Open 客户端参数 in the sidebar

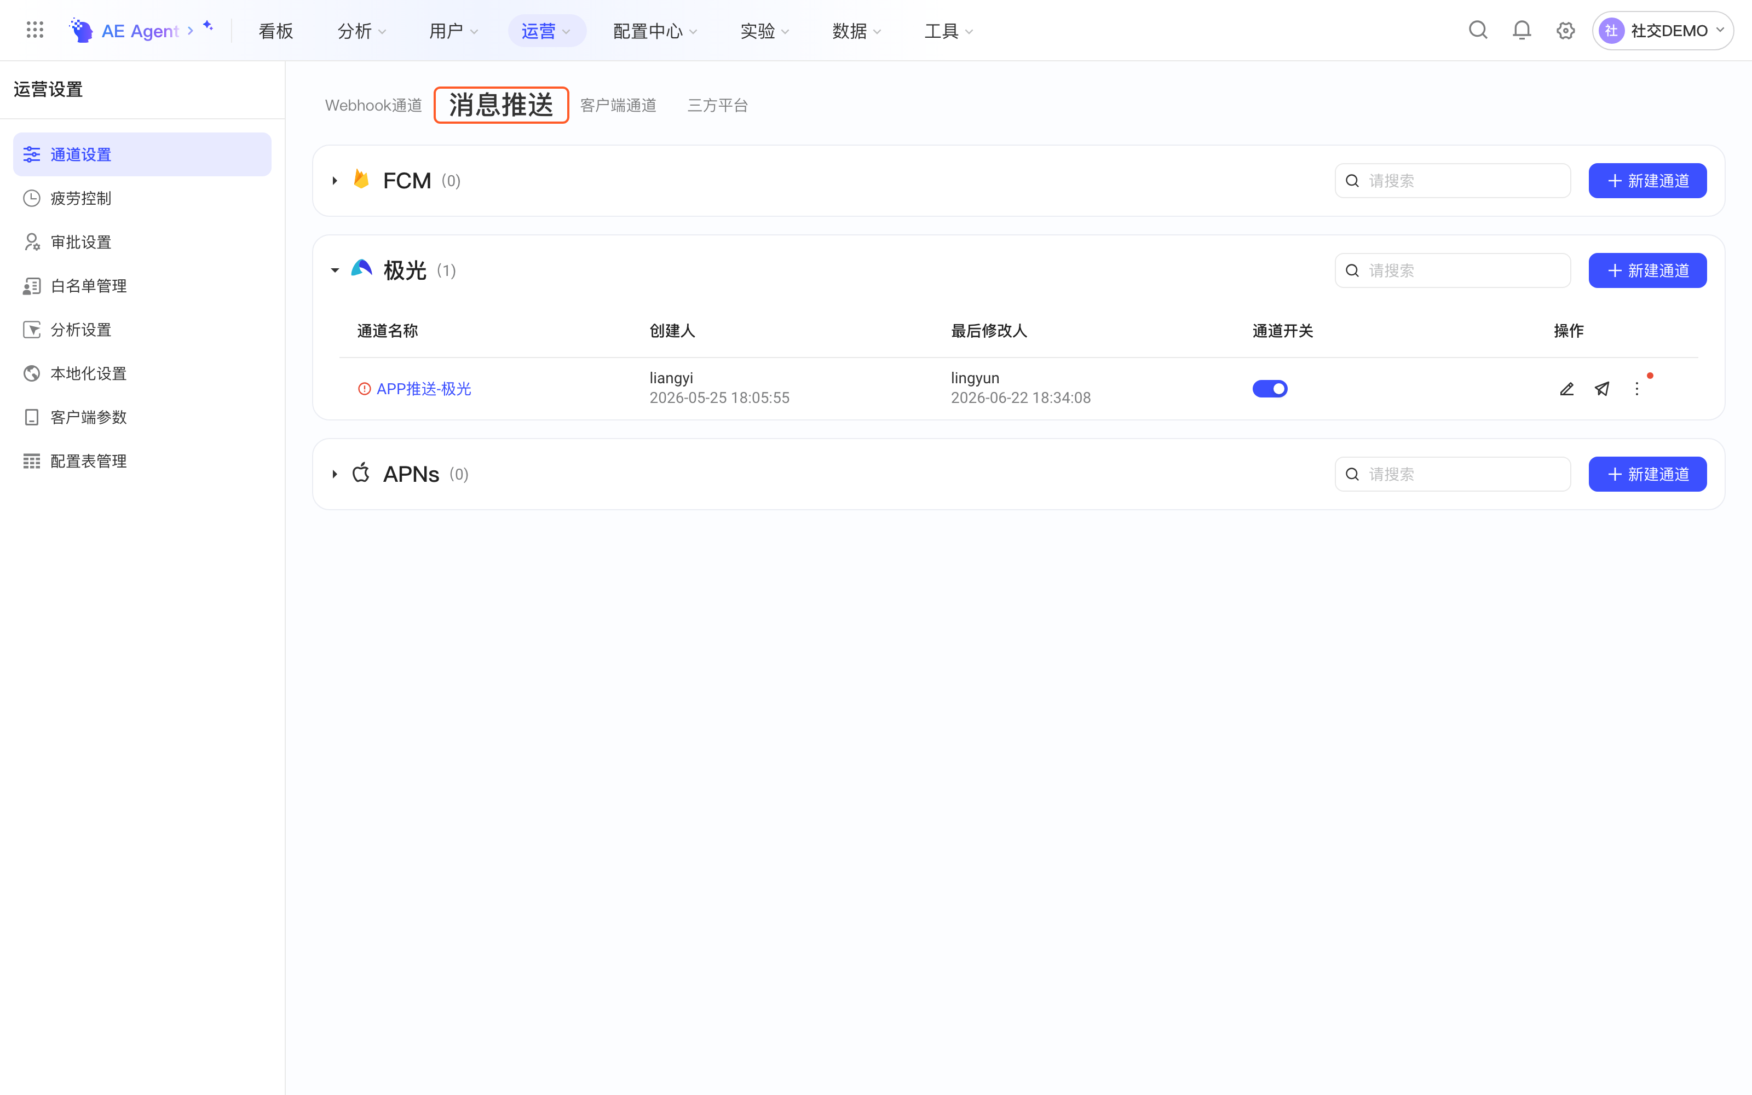click(142, 417)
